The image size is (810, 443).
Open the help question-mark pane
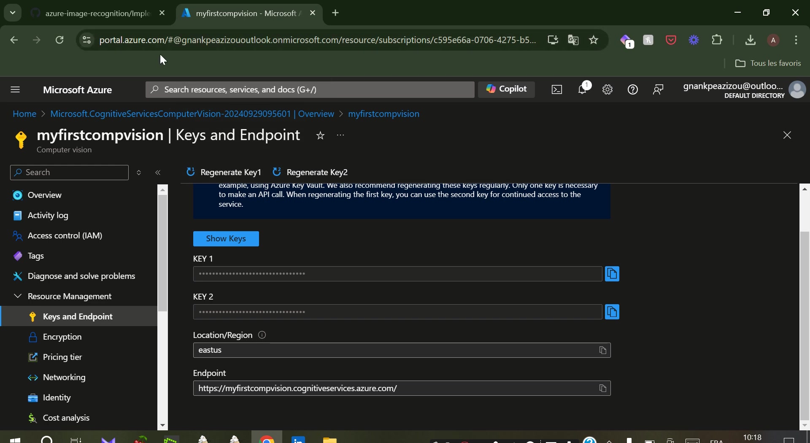[x=633, y=89]
